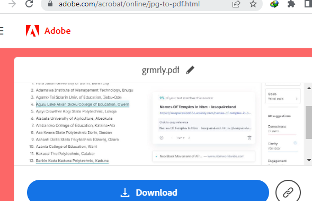
Task: Click the preview row 'Alabata University of Agriculture, Abeokuta'
Action: (74, 118)
